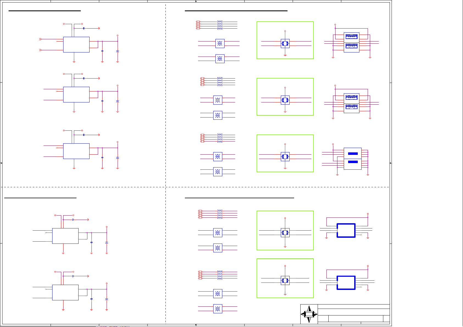Select the upper IC rectangle in lower-left section
463x327 pixels.
coord(65,236)
